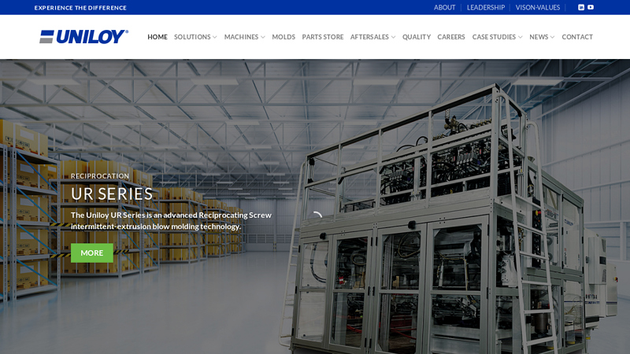The image size is (630, 354).
Task: Open the Vison-Values link
Action: pyautogui.click(x=538, y=7)
